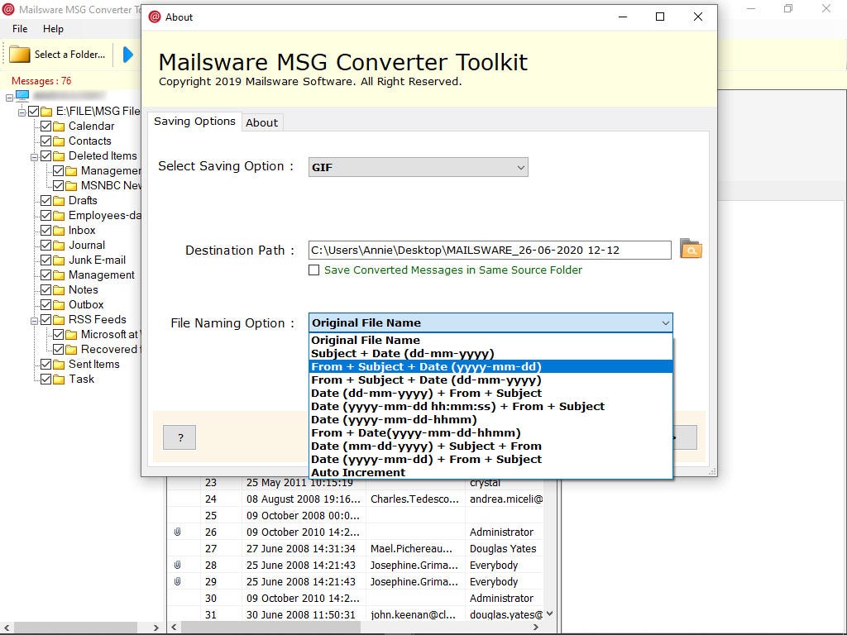Image resolution: width=847 pixels, height=635 pixels.
Task: Select From + Date(yyyy-mm-dd-hhmm) entry
Action: [491, 433]
